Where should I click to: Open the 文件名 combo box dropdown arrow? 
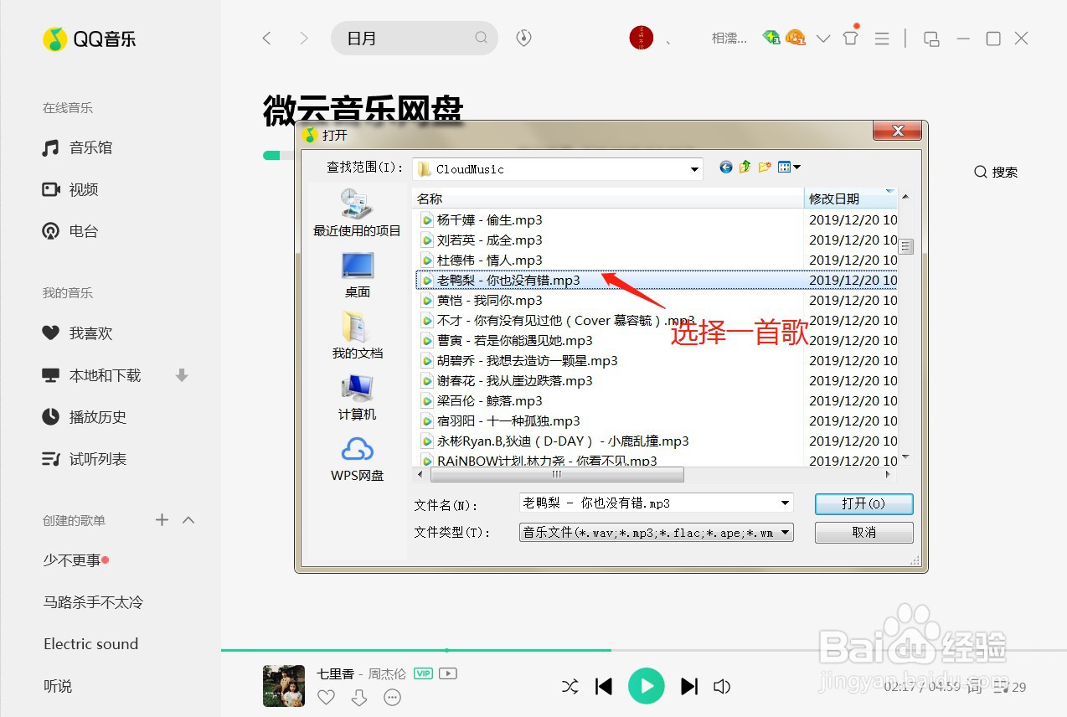tap(785, 503)
